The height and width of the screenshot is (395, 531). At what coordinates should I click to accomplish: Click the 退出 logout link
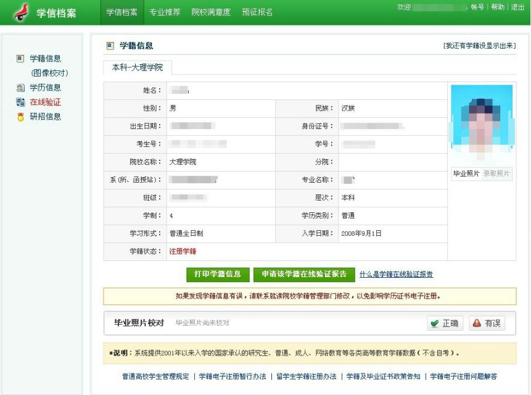tap(517, 7)
